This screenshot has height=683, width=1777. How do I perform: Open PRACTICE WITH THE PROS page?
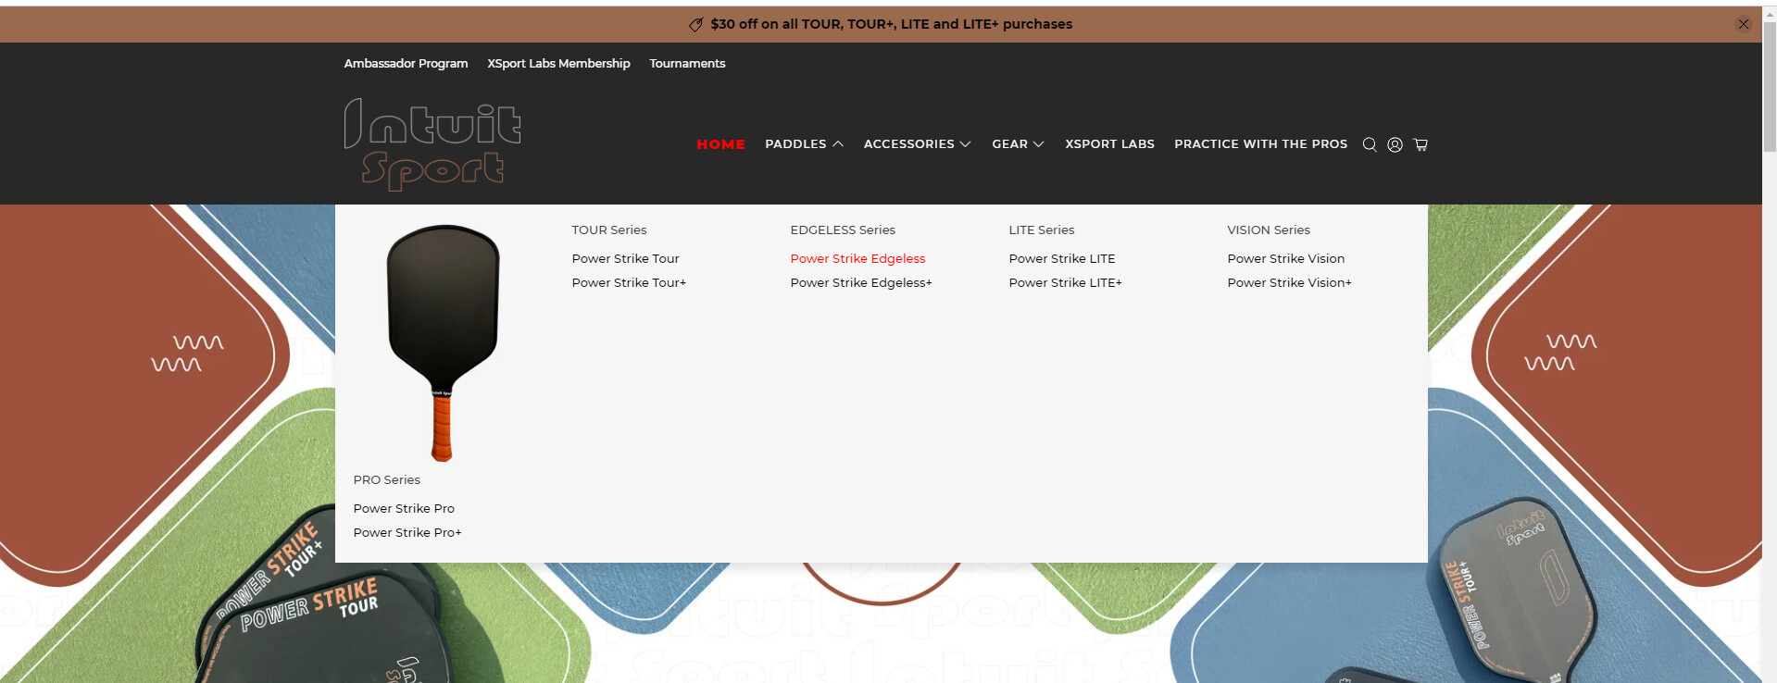[1260, 144]
